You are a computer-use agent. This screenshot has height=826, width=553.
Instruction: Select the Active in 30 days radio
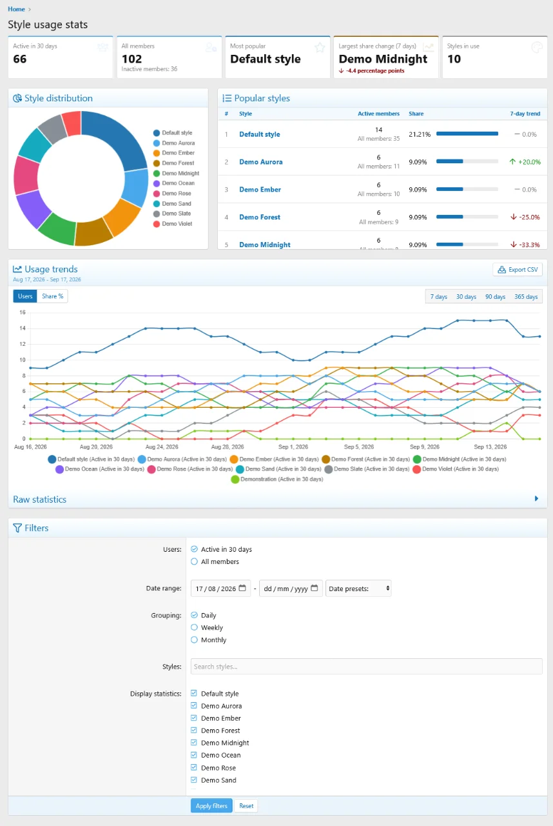[x=194, y=549]
